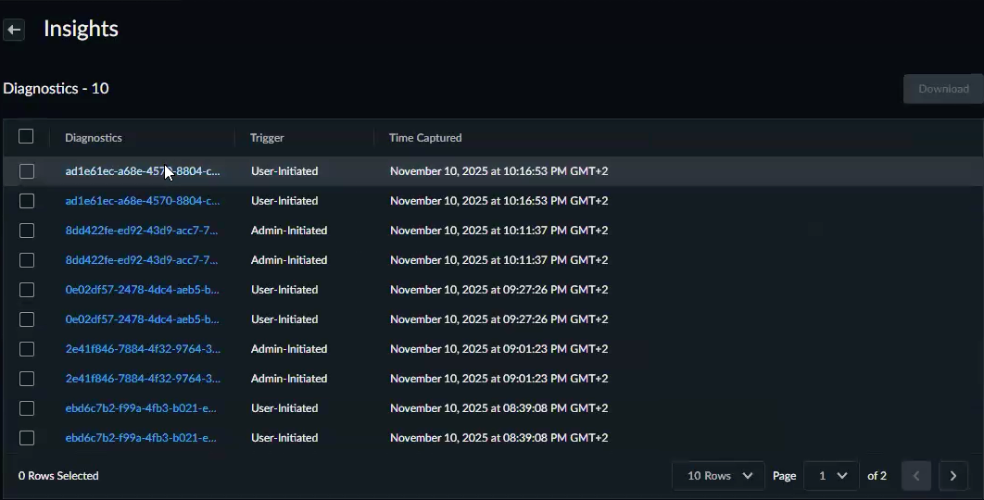Click the back arrow beside Insights
Viewport: 984px width, 500px height.
14,30
